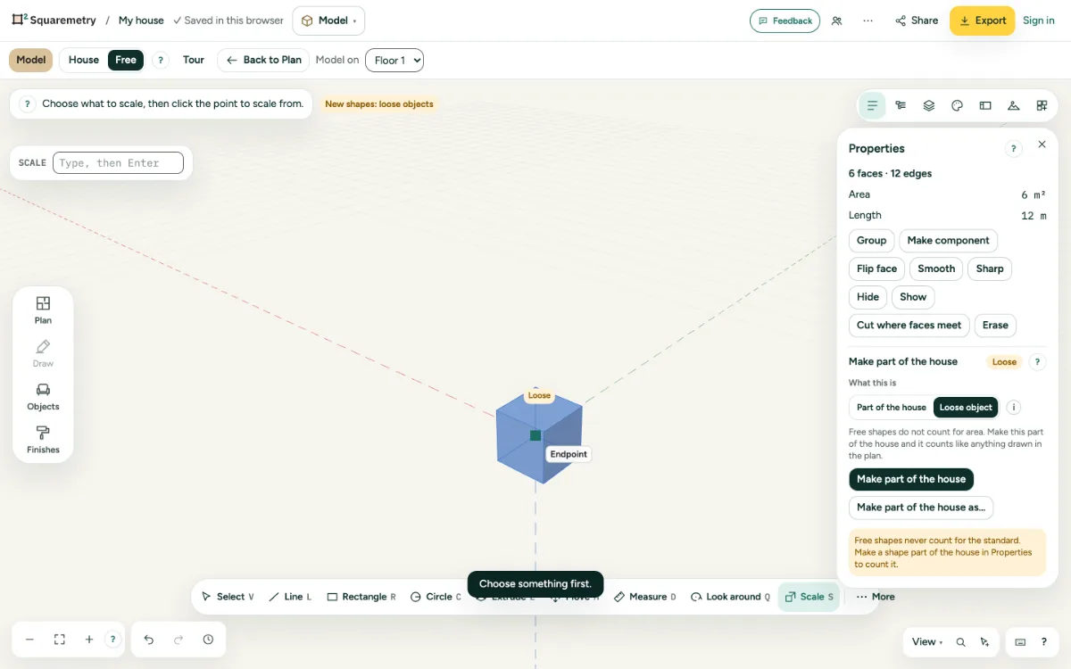
Task: Click the yellow Export button
Action: 982,21
